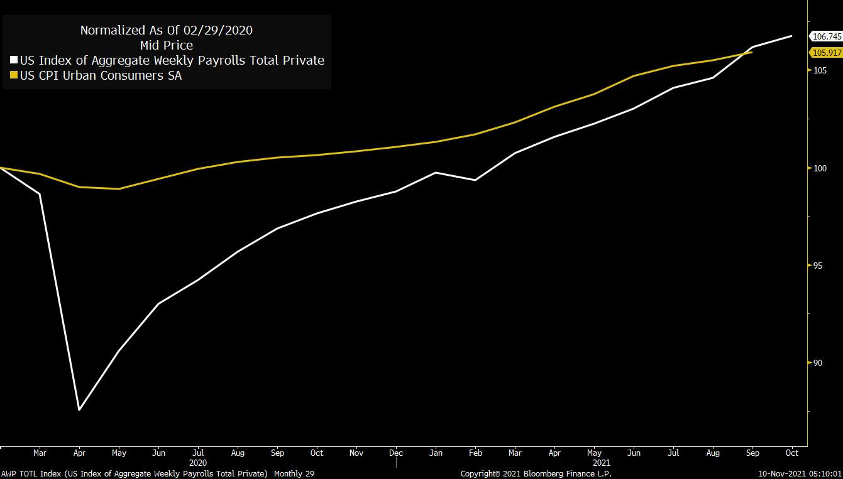Click the Nov label on the time axis
The width and height of the screenshot is (843, 479).
(x=356, y=453)
